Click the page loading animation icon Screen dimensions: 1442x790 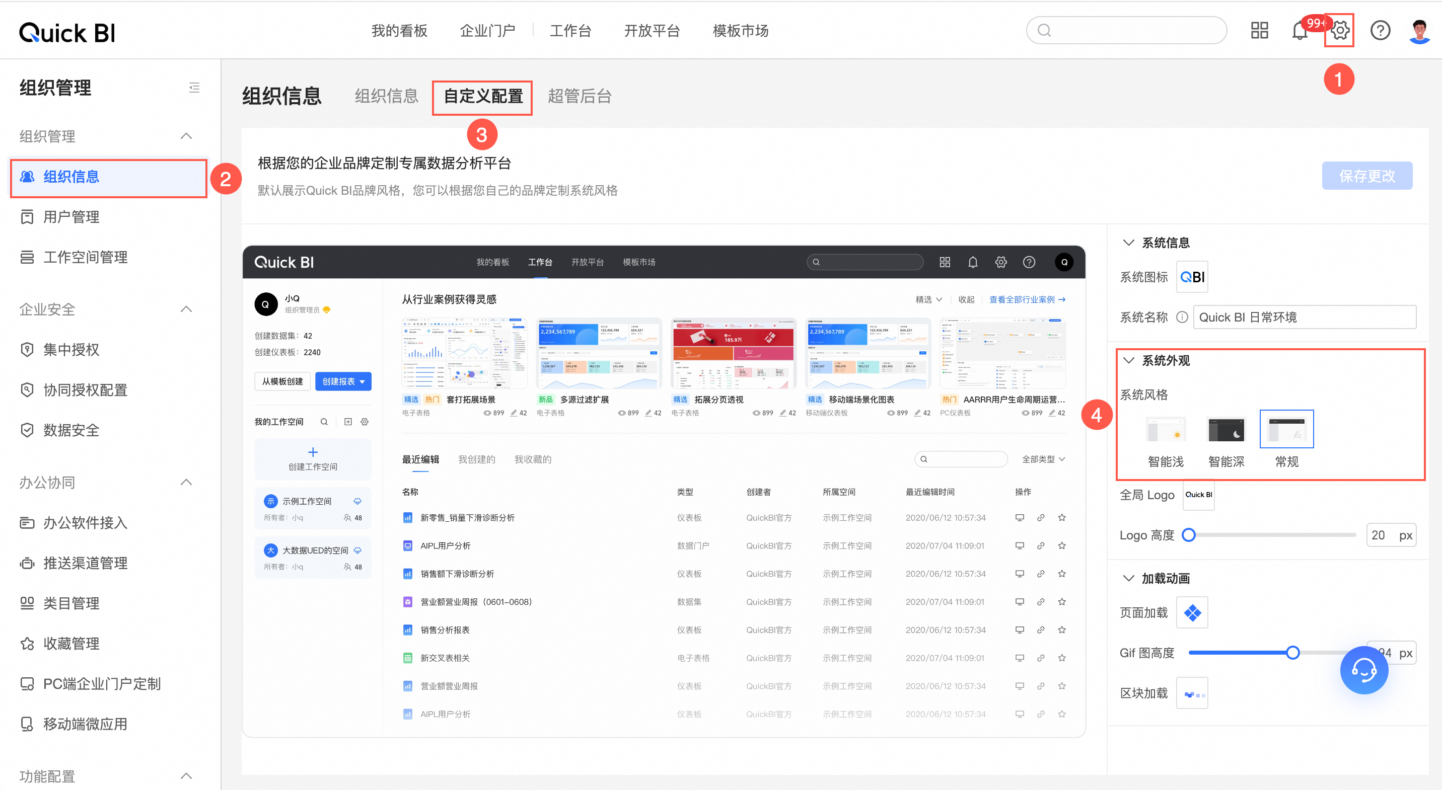pos(1192,613)
